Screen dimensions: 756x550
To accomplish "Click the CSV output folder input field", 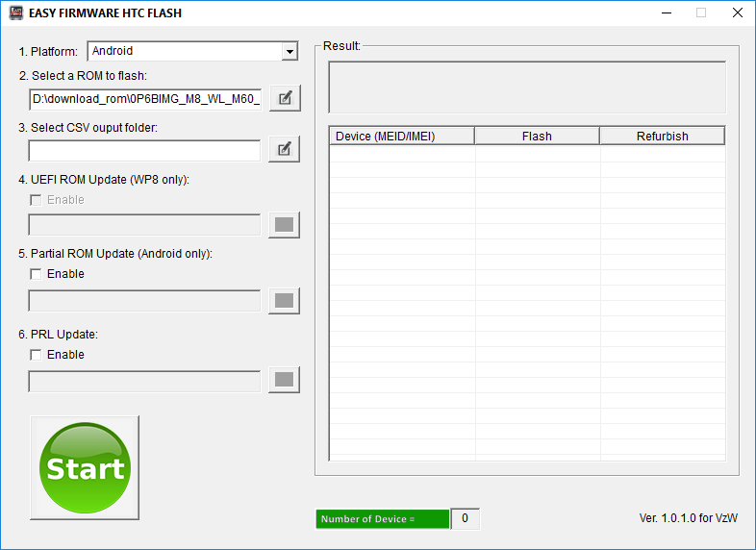I will [x=144, y=151].
